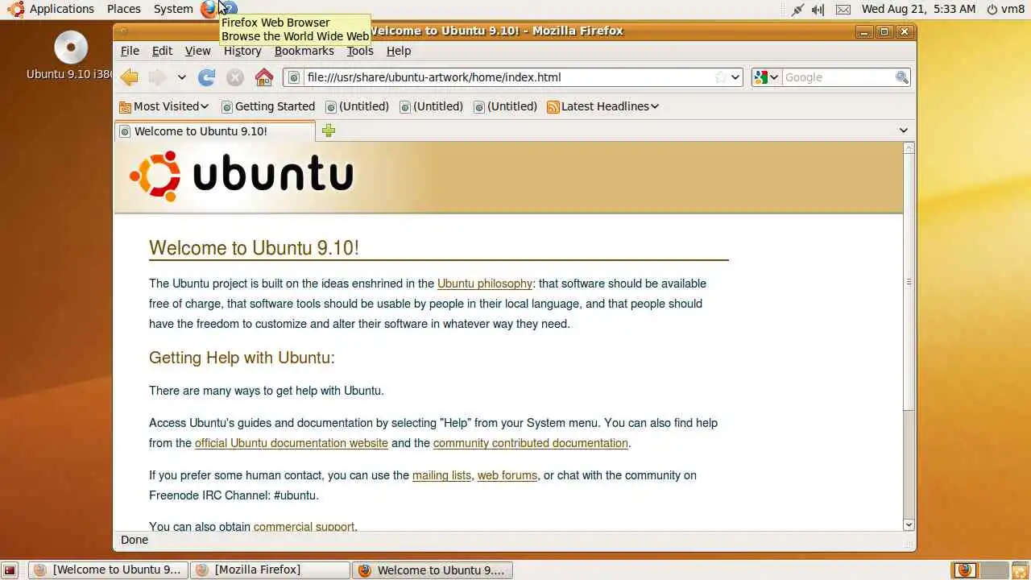Screen dimensions: 1031x580
Task: Open the System menu in the top panel
Action: pos(173,9)
